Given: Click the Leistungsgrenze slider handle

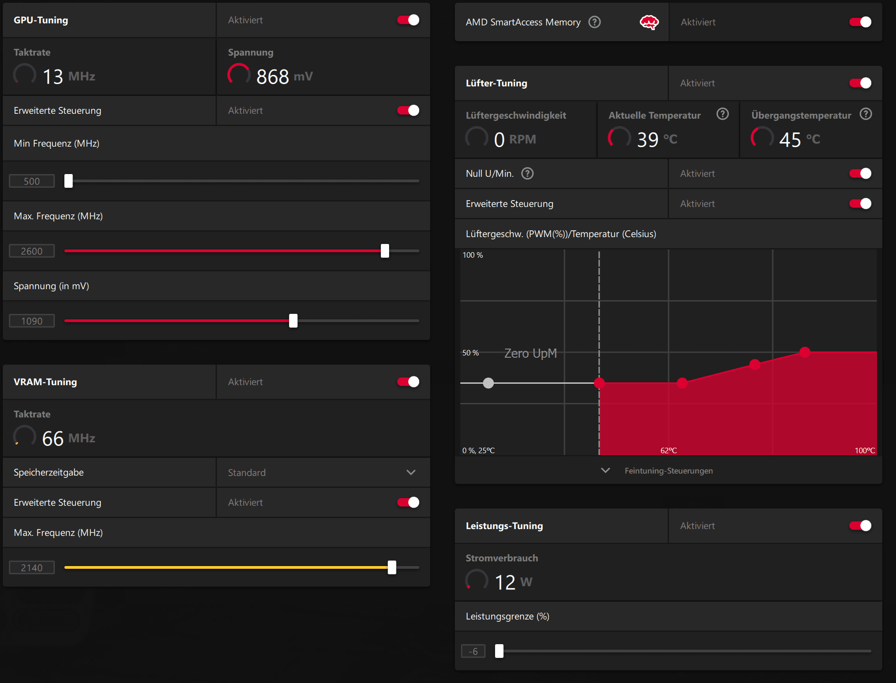Looking at the screenshot, I should (x=499, y=651).
